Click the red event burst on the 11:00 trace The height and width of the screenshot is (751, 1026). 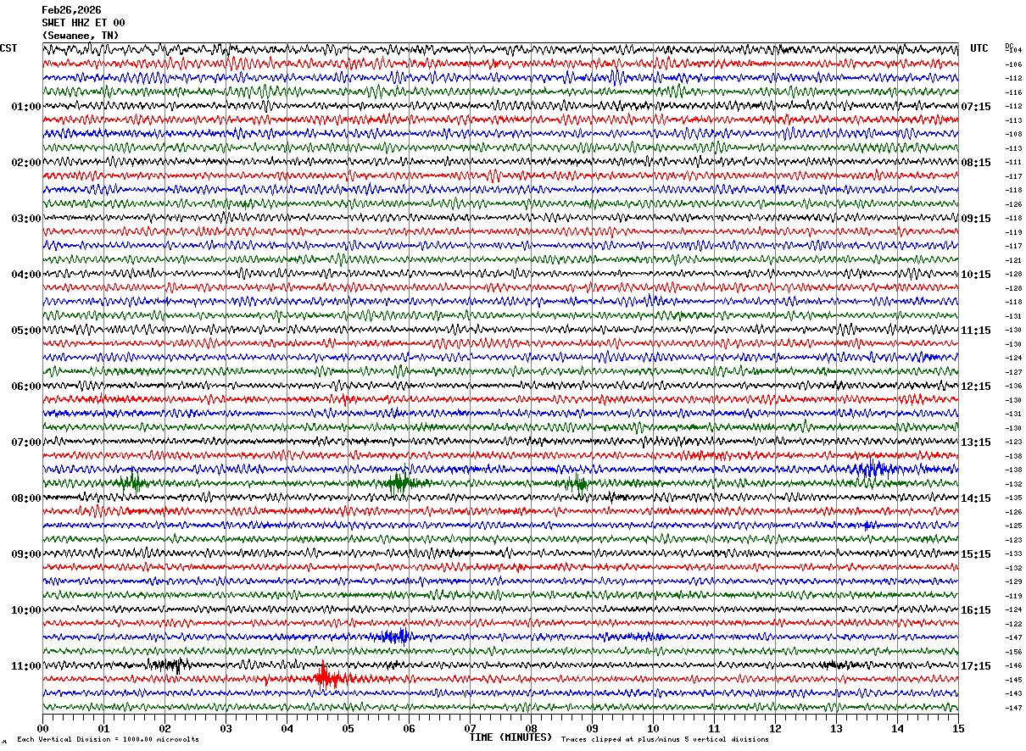pyautogui.click(x=326, y=677)
